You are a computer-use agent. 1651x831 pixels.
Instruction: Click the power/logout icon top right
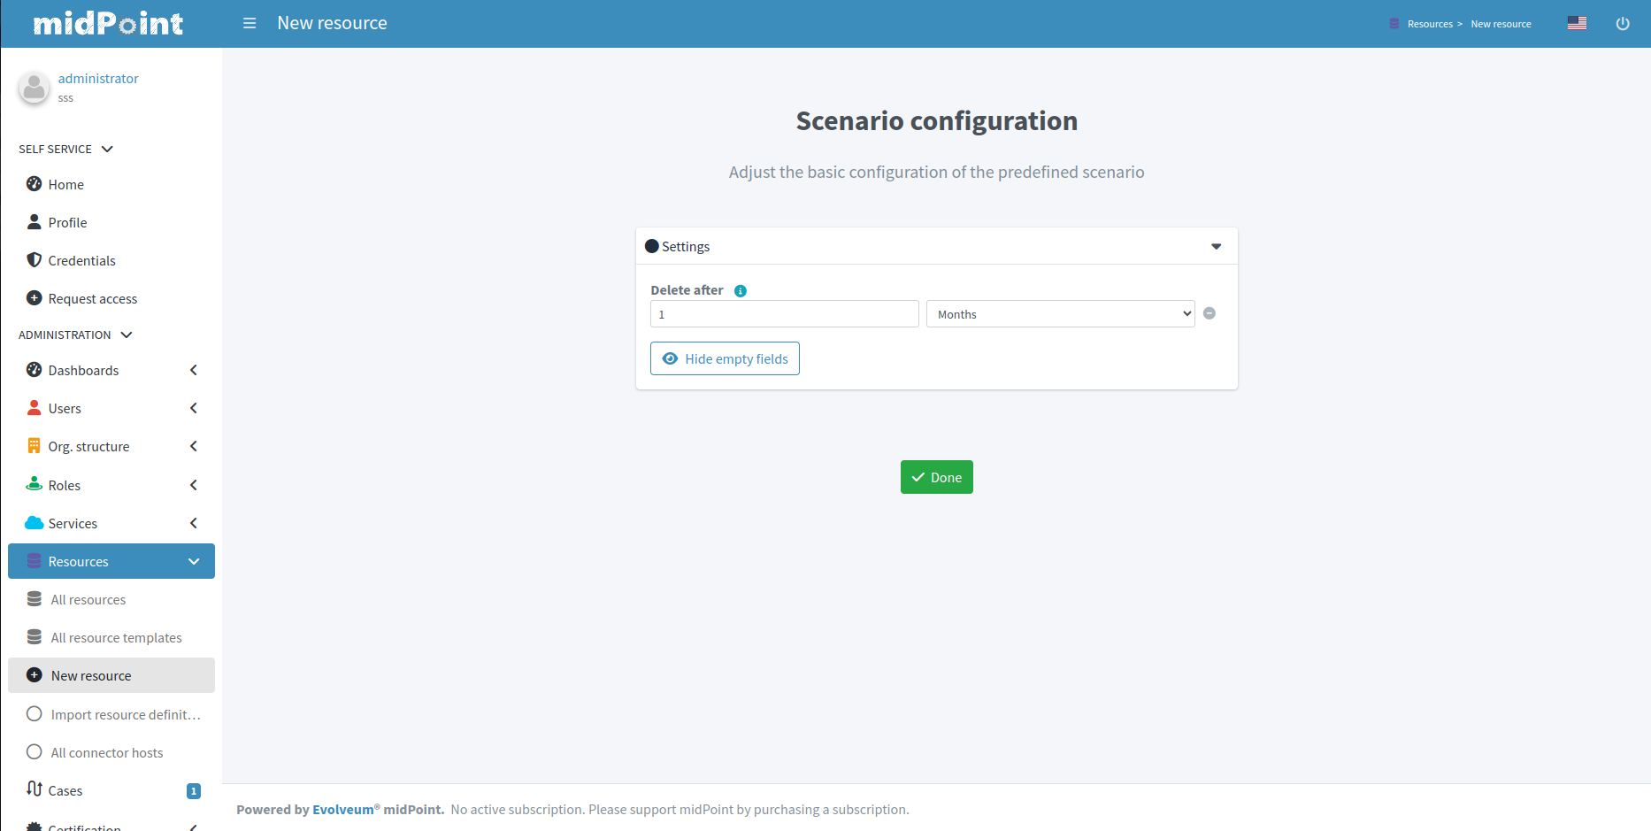point(1623,23)
